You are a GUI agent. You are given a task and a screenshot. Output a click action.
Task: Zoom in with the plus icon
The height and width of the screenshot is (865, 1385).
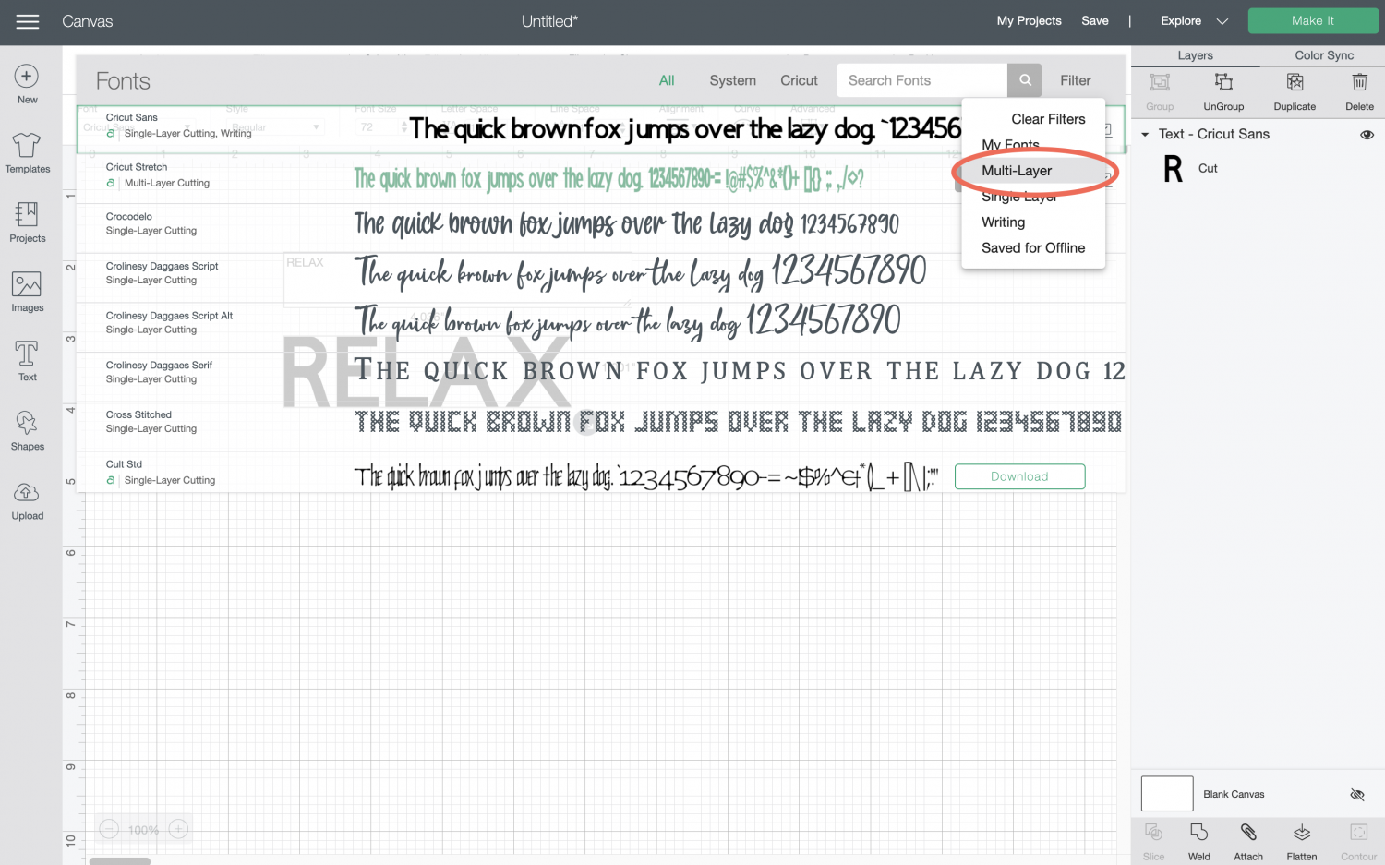pos(179,829)
